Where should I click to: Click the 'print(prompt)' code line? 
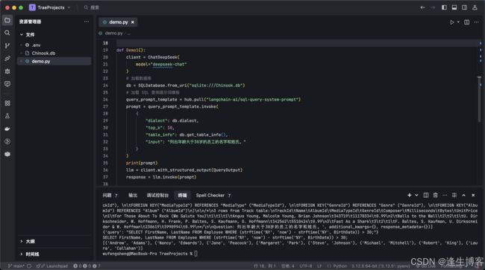[142, 163]
